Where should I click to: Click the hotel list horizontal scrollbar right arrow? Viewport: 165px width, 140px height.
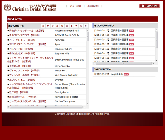coord(84,107)
